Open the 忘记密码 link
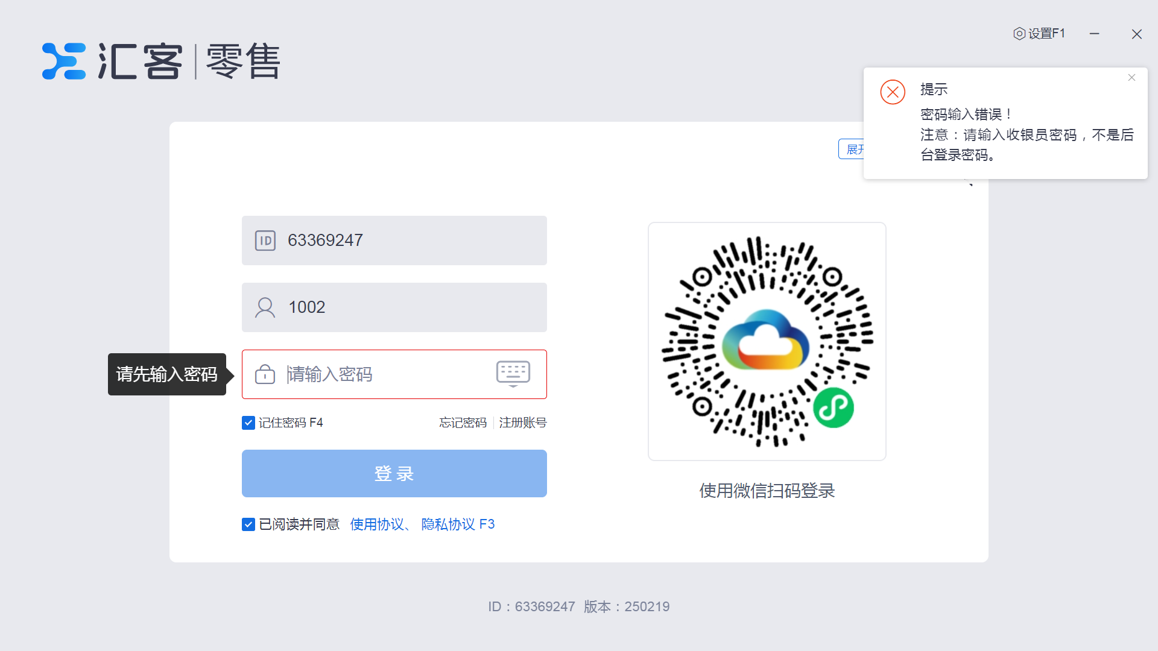This screenshot has height=651, width=1158. (x=463, y=423)
